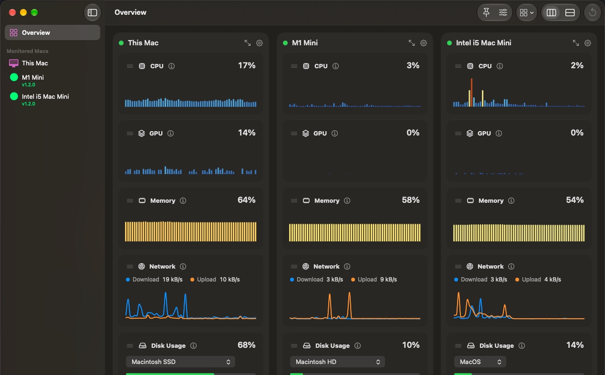Click Disk drive icon on Intel i5 Mac Mini
Screen dimensions: 605x375
(x=470, y=346)
